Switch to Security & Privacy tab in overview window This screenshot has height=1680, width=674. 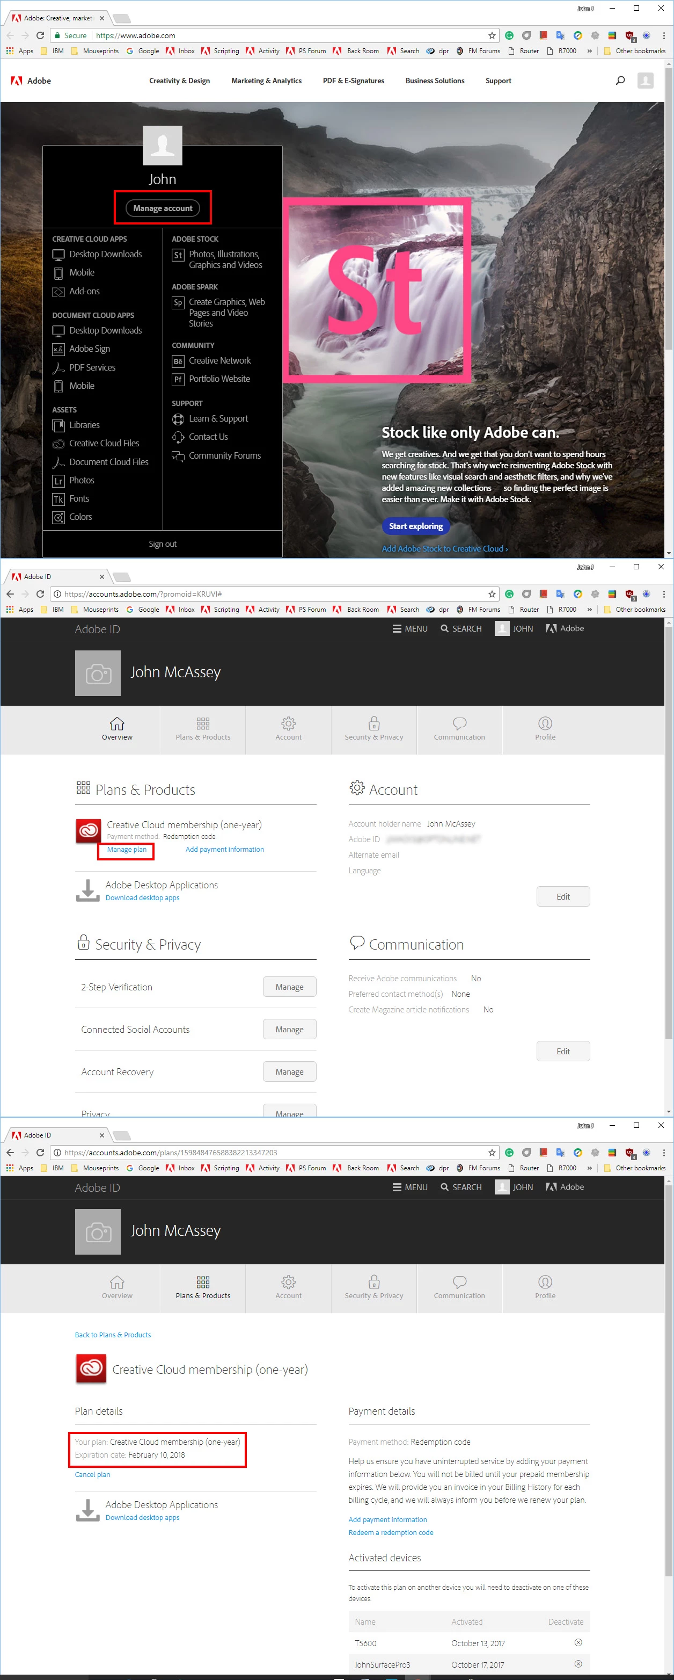pos(373,730)
